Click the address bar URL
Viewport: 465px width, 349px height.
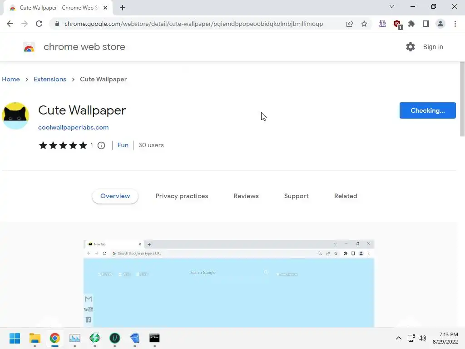pos(193,24)
